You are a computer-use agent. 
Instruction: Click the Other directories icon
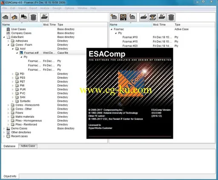pos(8,132)
